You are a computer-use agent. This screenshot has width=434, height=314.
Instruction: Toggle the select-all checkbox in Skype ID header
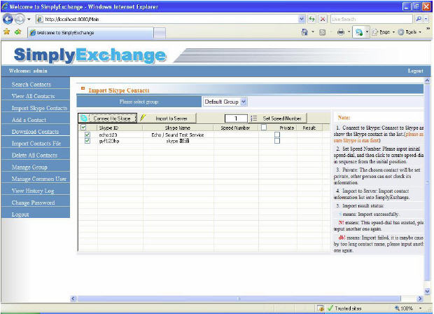84,128
